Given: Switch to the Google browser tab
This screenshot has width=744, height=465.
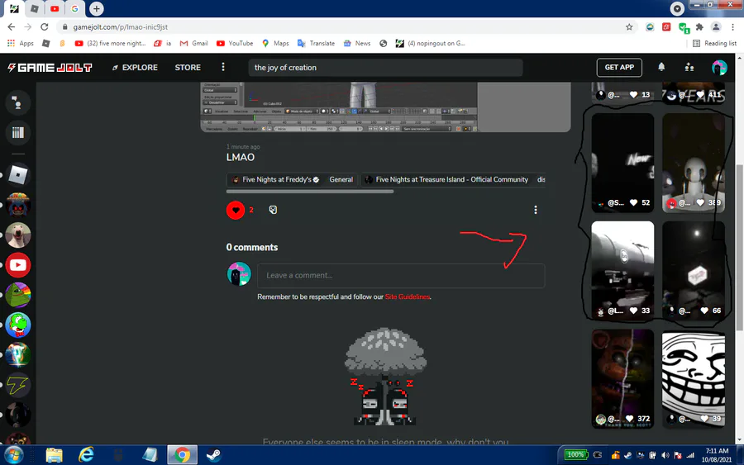Looking at the screenshot, I should click(74, 8).
